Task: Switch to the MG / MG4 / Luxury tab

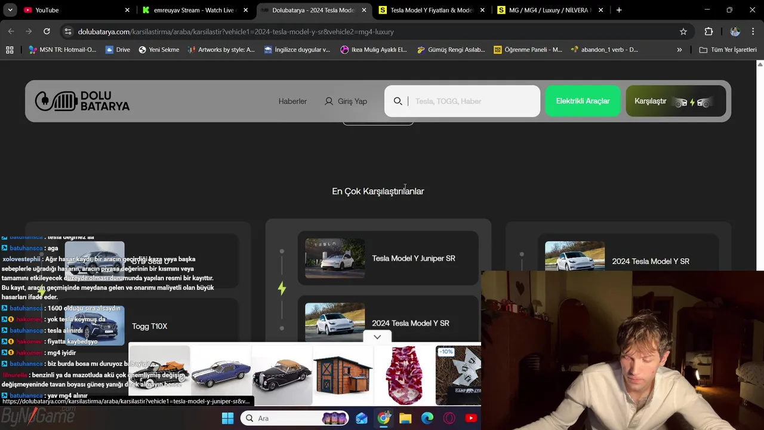Action: pyautogui.click(x=550, y=10)
